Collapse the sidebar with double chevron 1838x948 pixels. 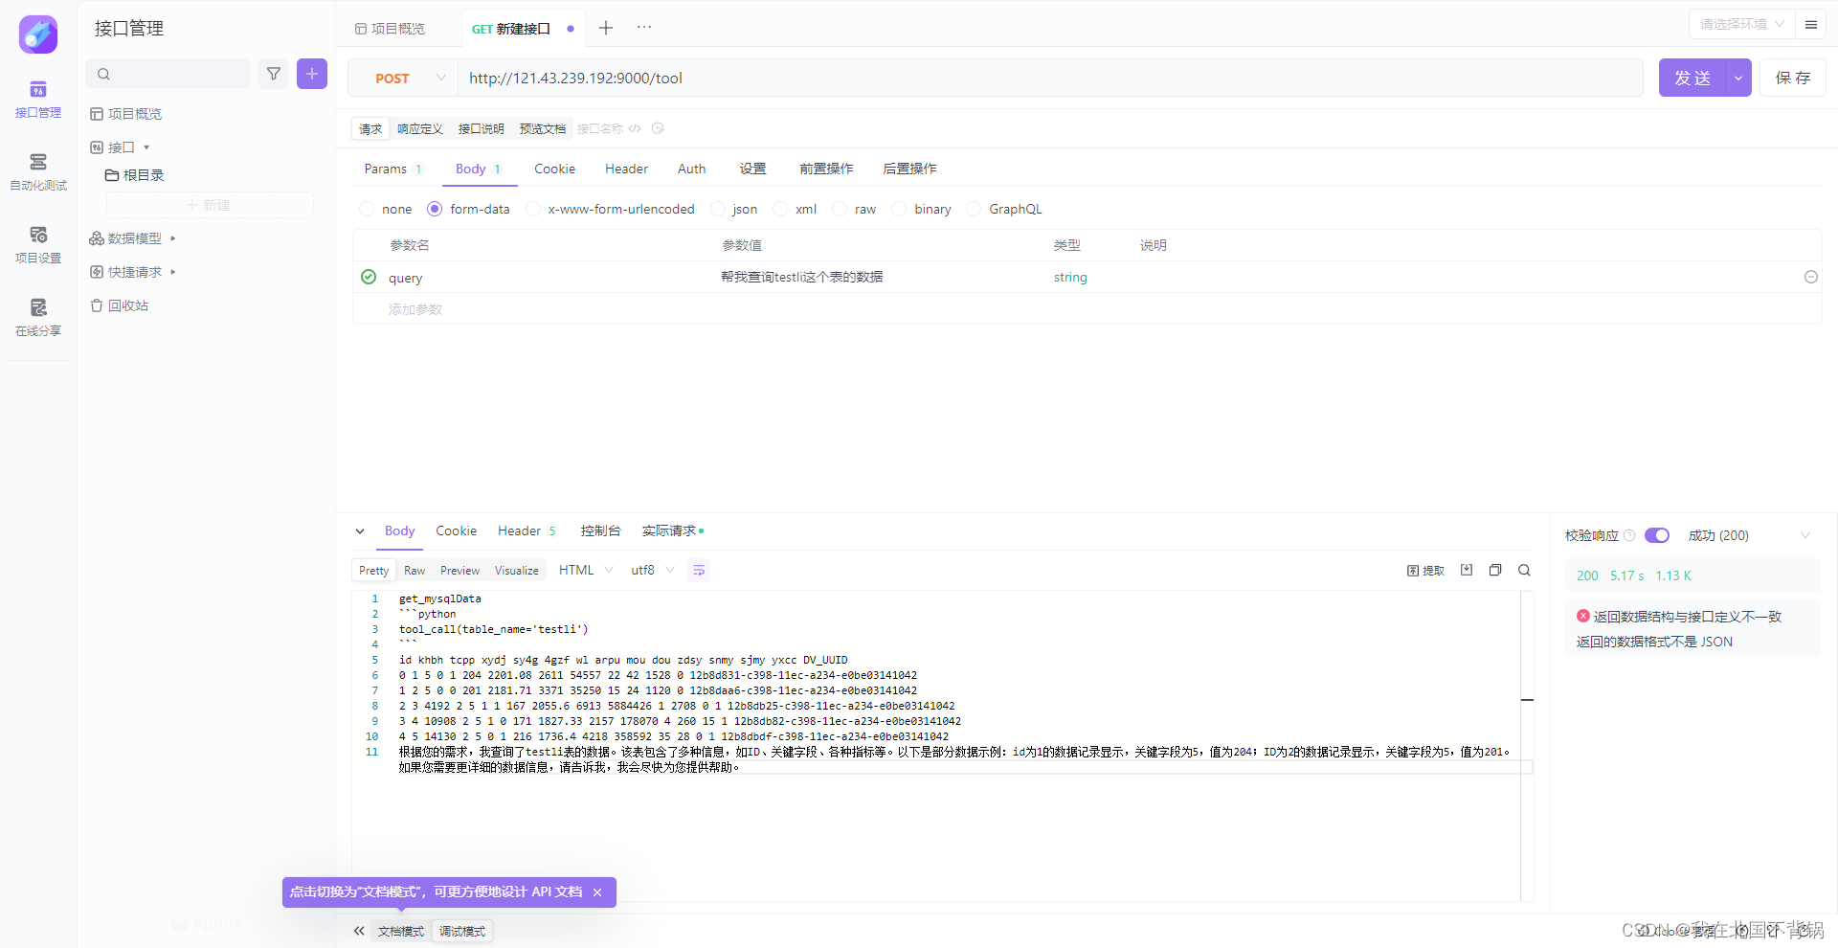[x=359, y=931]
